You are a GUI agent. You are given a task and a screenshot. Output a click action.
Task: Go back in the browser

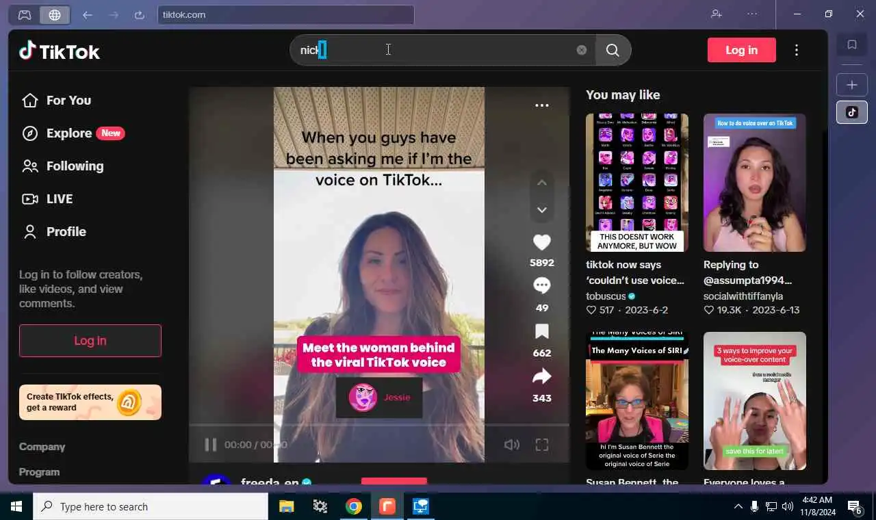tap(88, 14)
